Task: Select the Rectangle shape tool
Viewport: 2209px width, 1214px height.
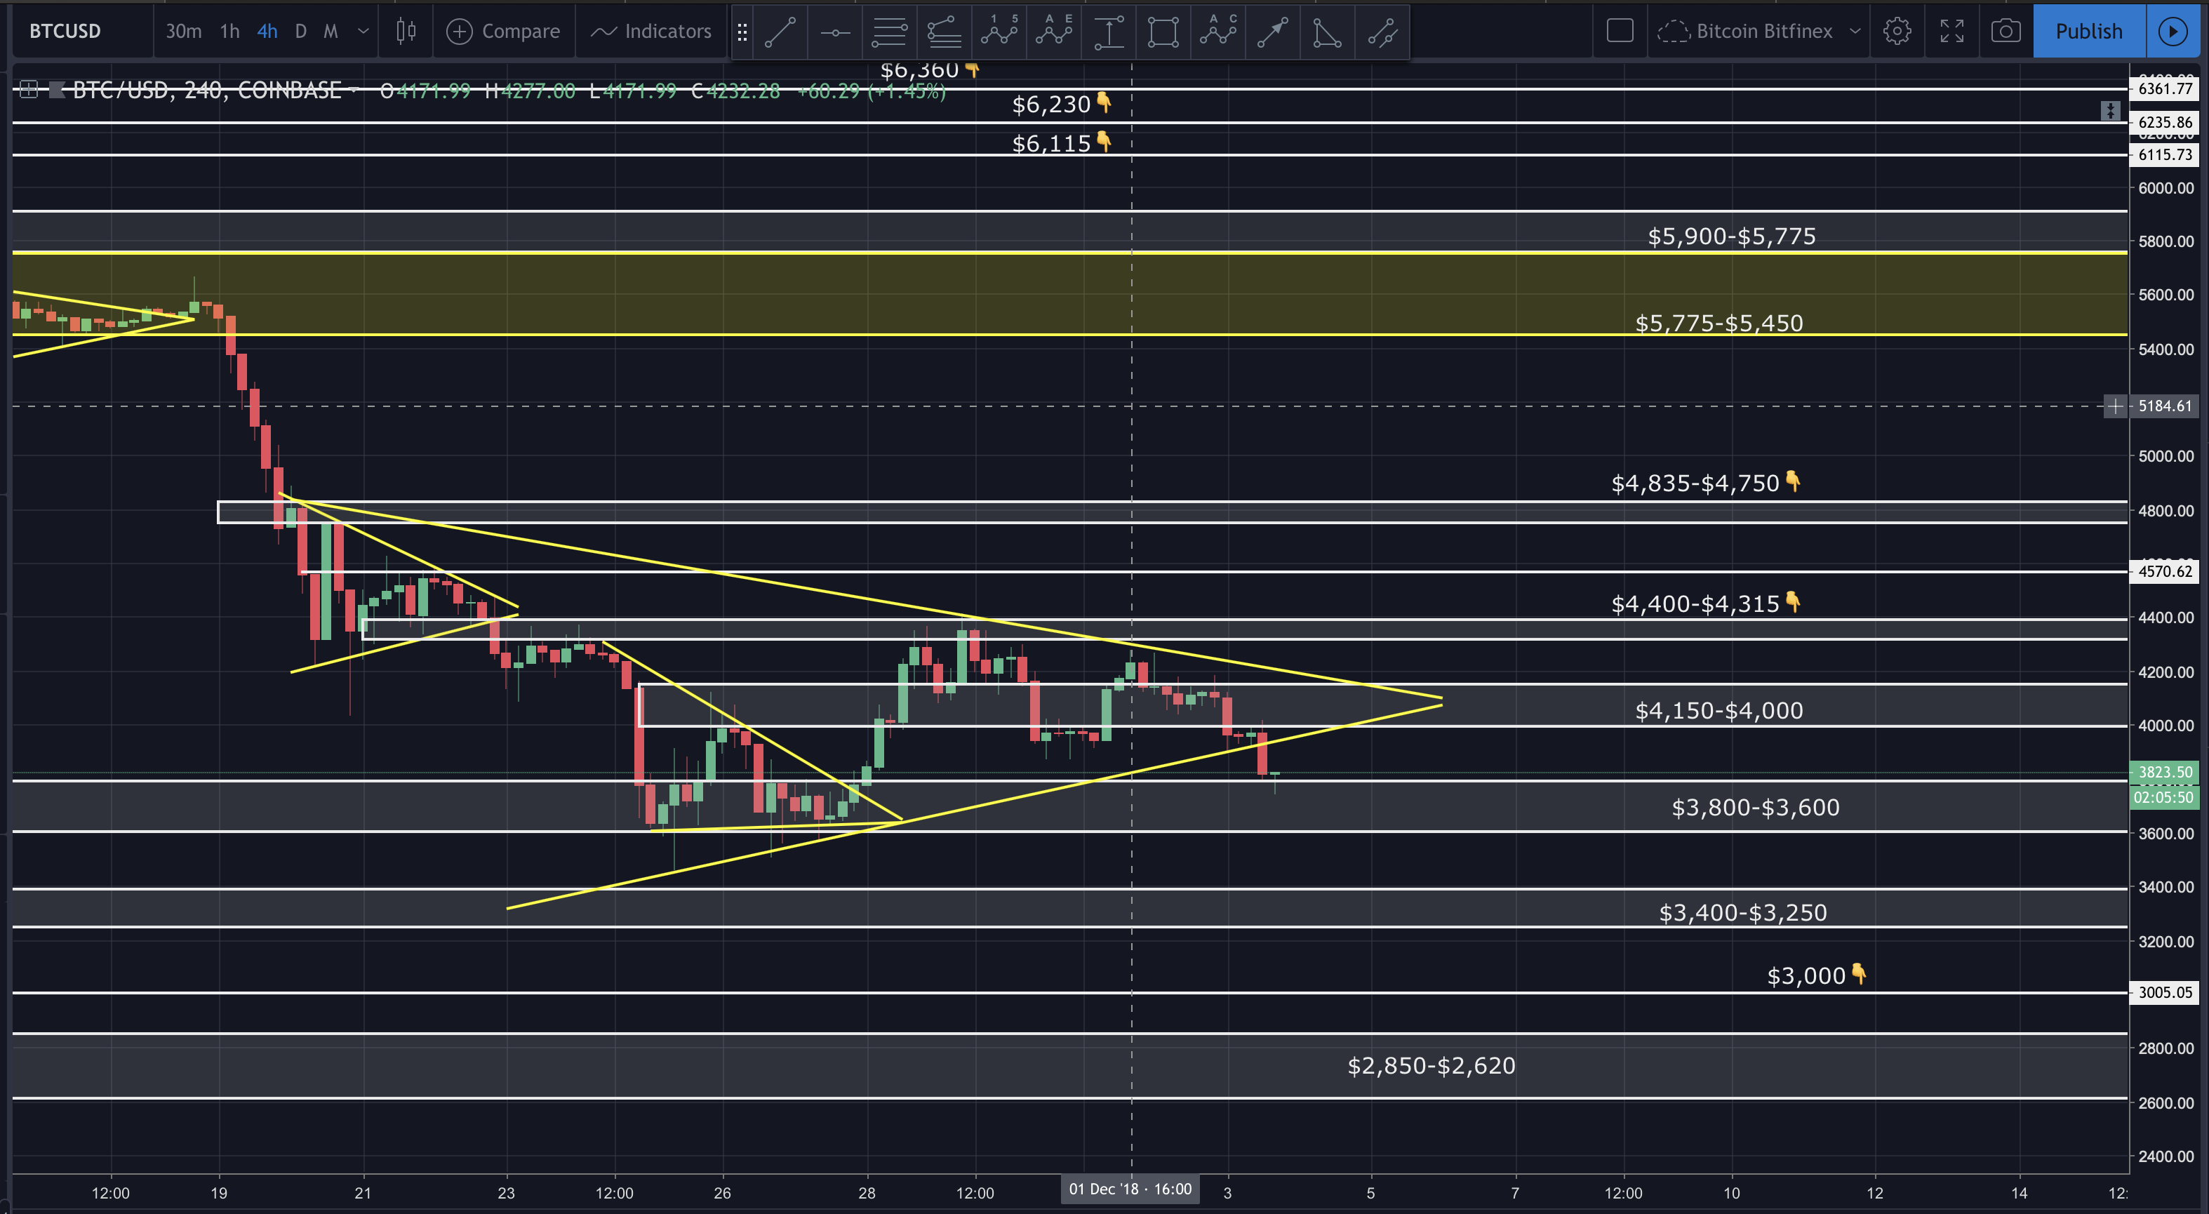Action: point(1163,32)
